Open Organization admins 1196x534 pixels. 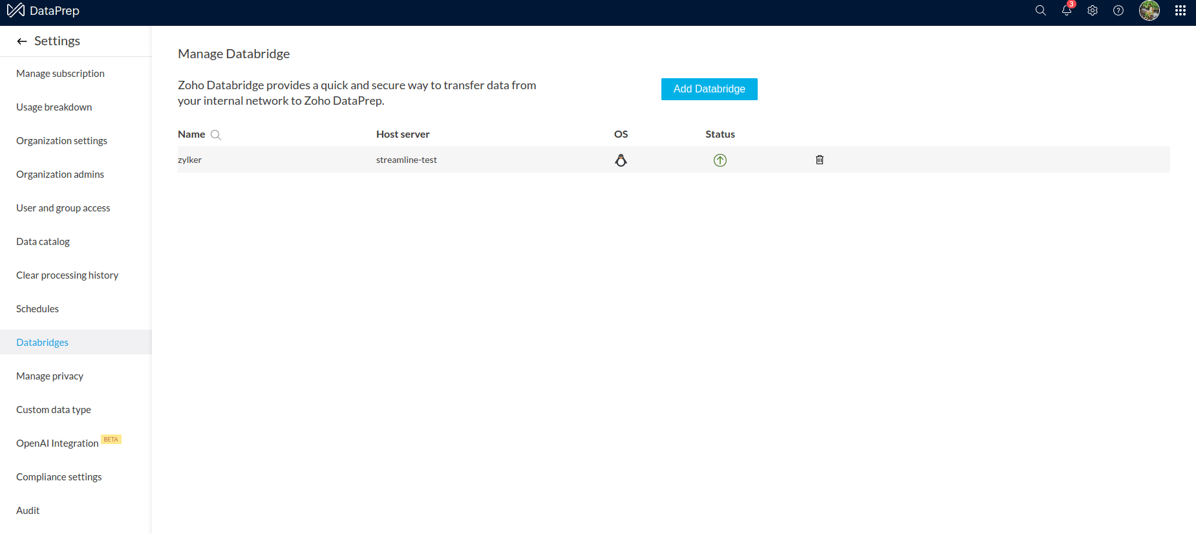point(60,175)
